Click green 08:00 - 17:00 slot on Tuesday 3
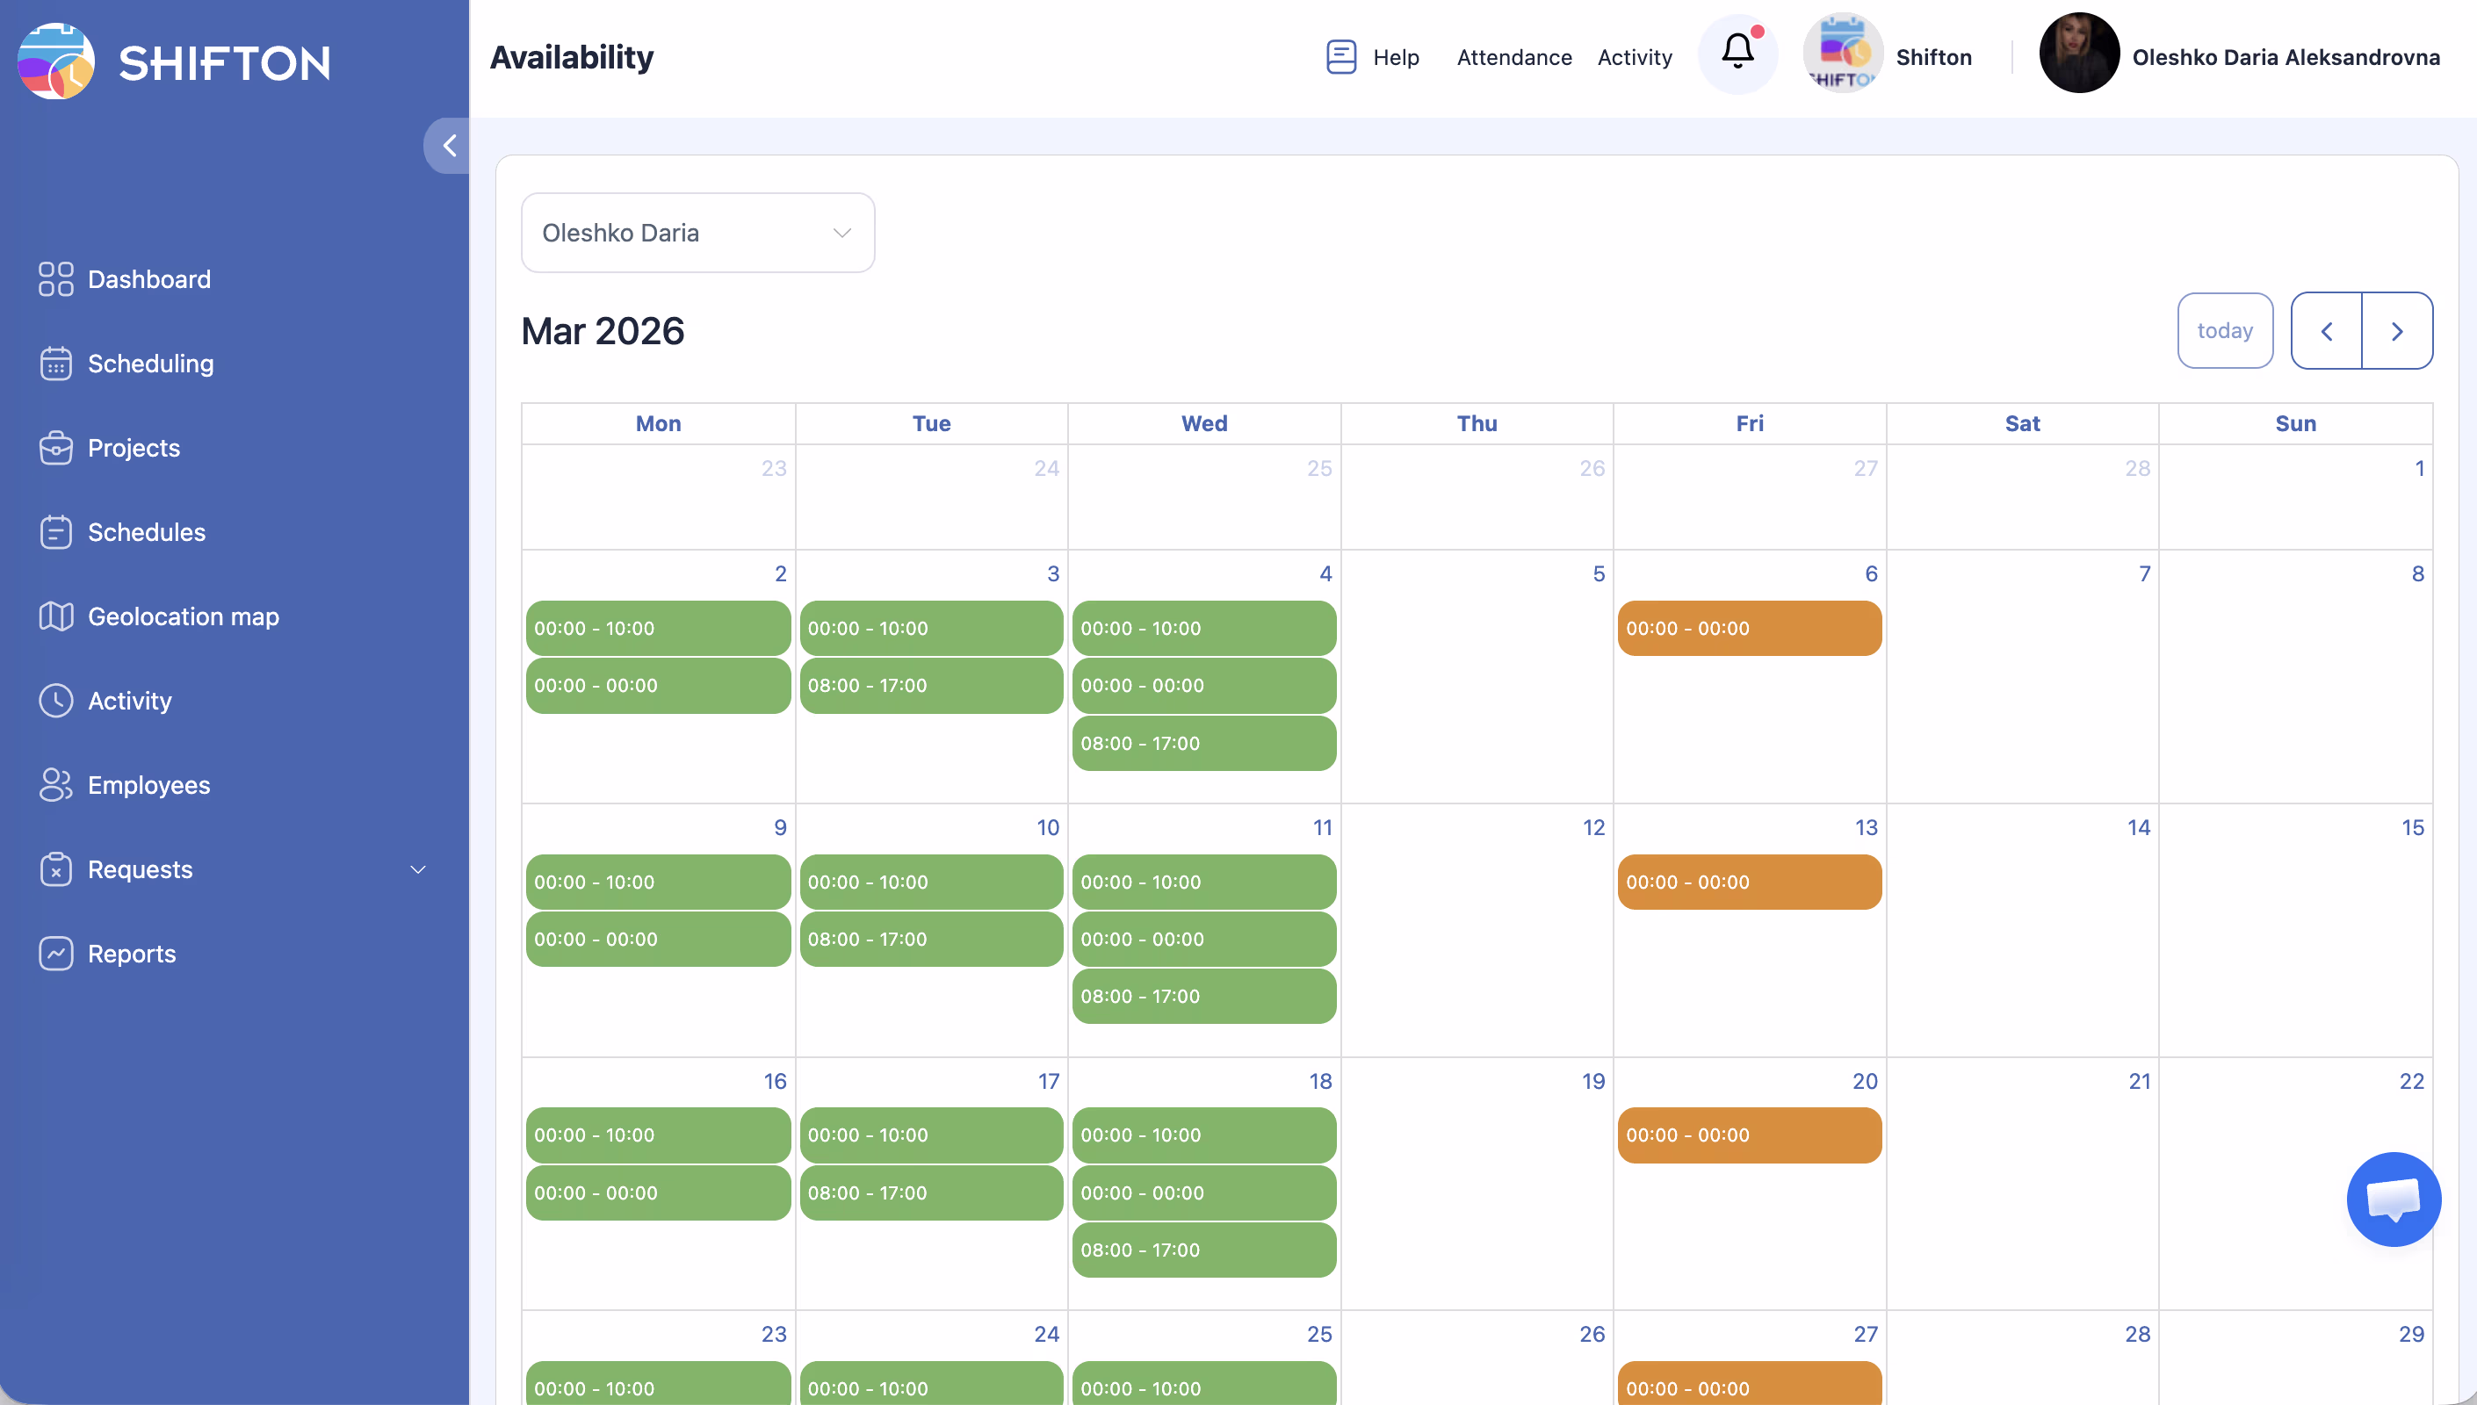Viewport: 2477px width, 1405px height. pyautogui.click(x=931, y=685)
